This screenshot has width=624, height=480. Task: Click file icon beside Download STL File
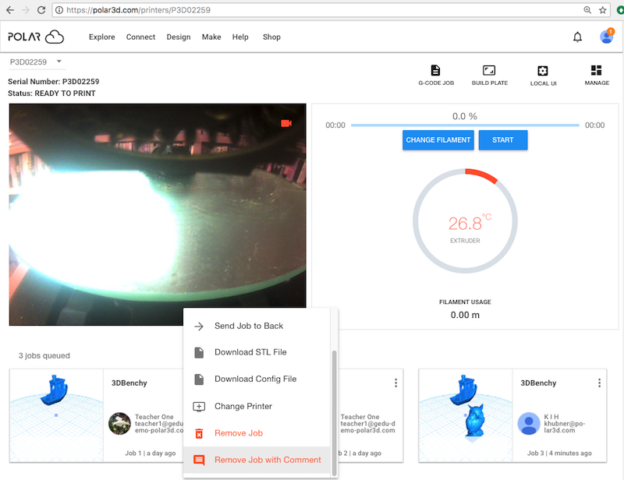pyautogui.click(x=199, y=353)
